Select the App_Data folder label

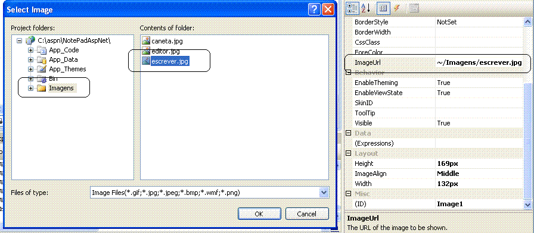[x=63, y=60]
